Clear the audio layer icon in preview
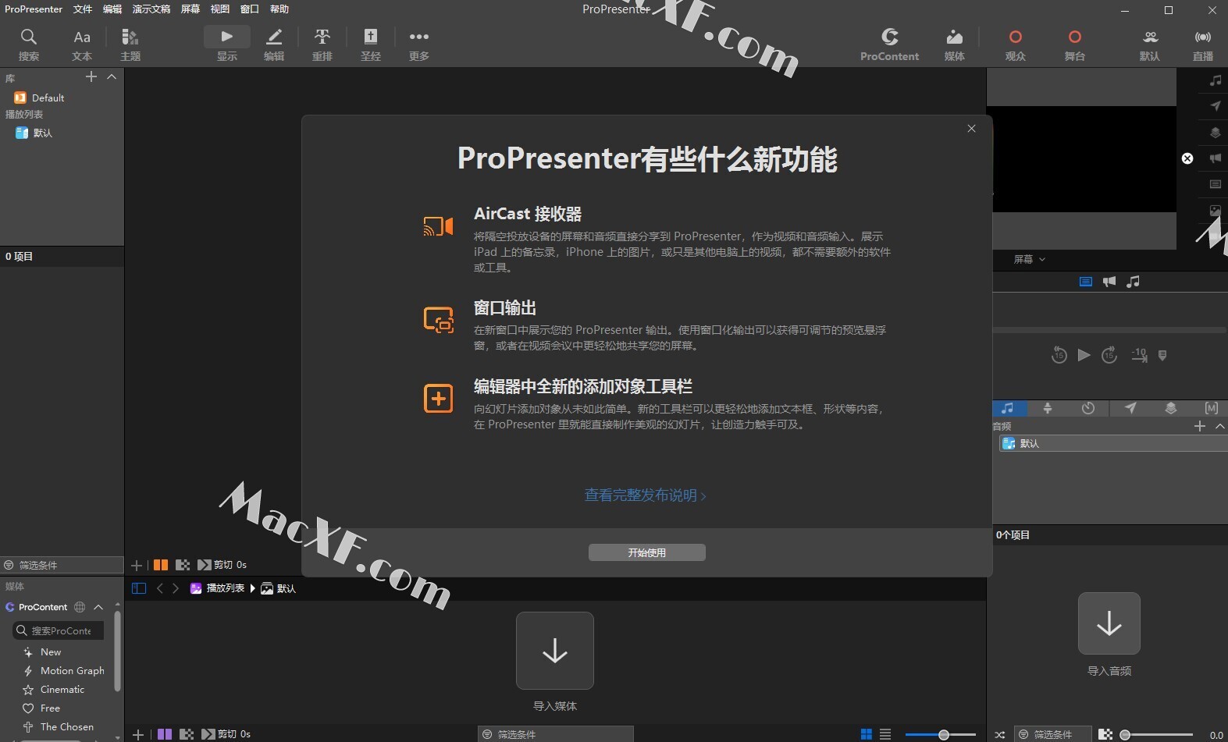This screenshot has height=742, width=1228. coord(1216,80)
